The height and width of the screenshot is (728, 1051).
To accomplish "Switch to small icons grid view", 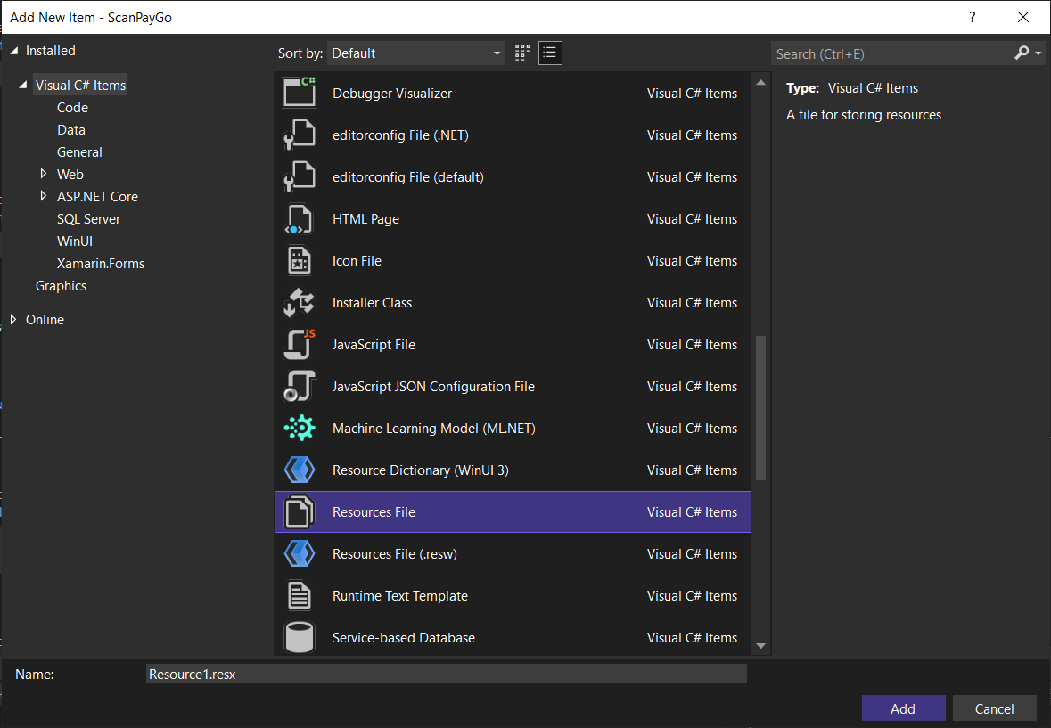I will point(522,53).
